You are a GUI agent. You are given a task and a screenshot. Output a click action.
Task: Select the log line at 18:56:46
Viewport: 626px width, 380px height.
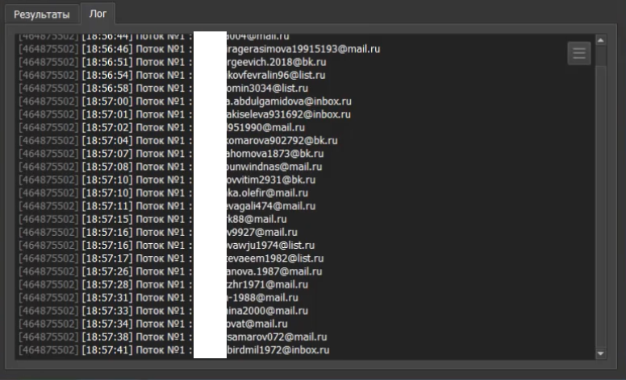[199, 49]
